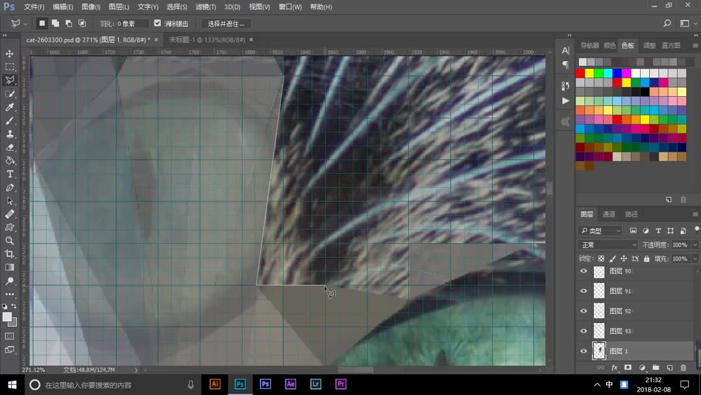The width and height of the screenshot is (701, 395).
Task: Open the blend mode dropdown showing 正常
Action: [606, 245]
